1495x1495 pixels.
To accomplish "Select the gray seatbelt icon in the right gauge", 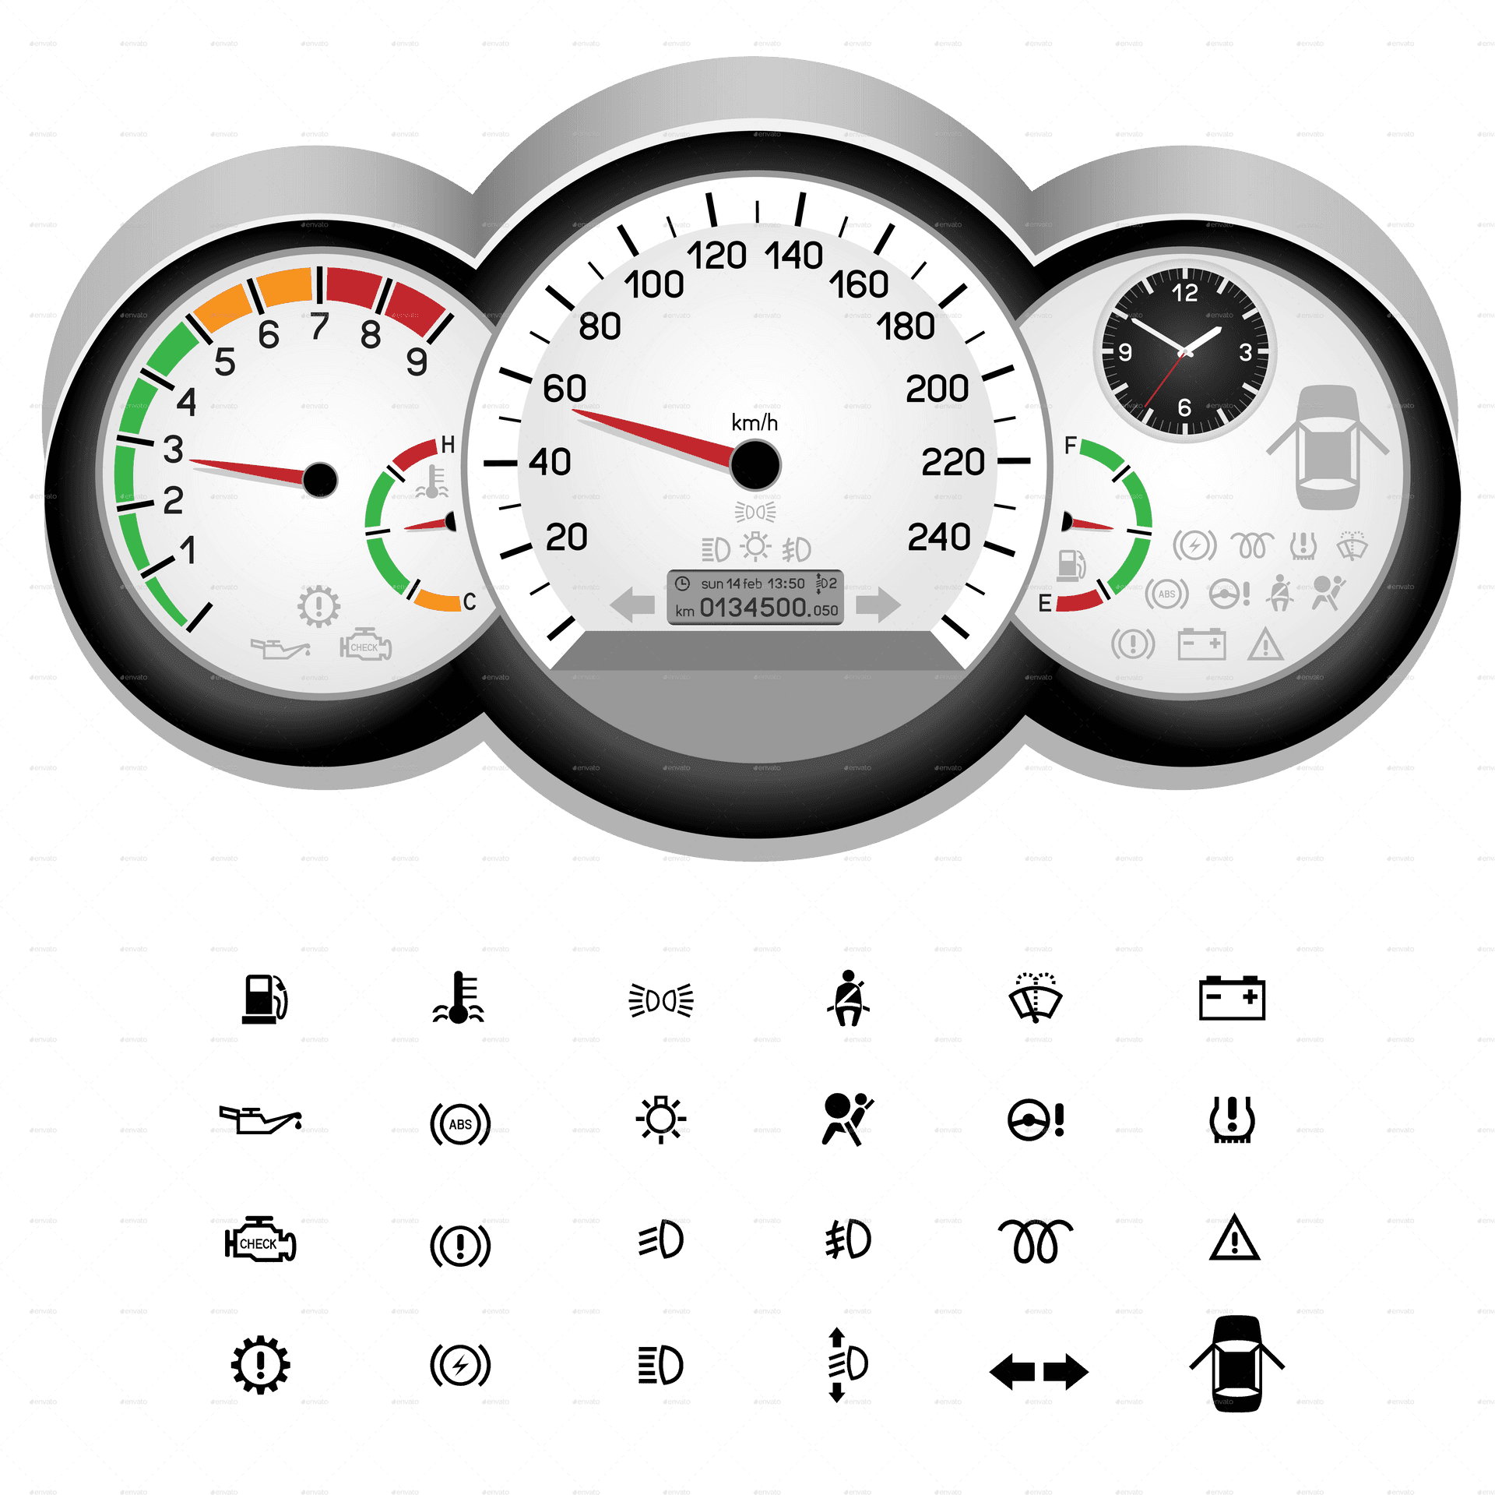I will (x=1280, y=593).
